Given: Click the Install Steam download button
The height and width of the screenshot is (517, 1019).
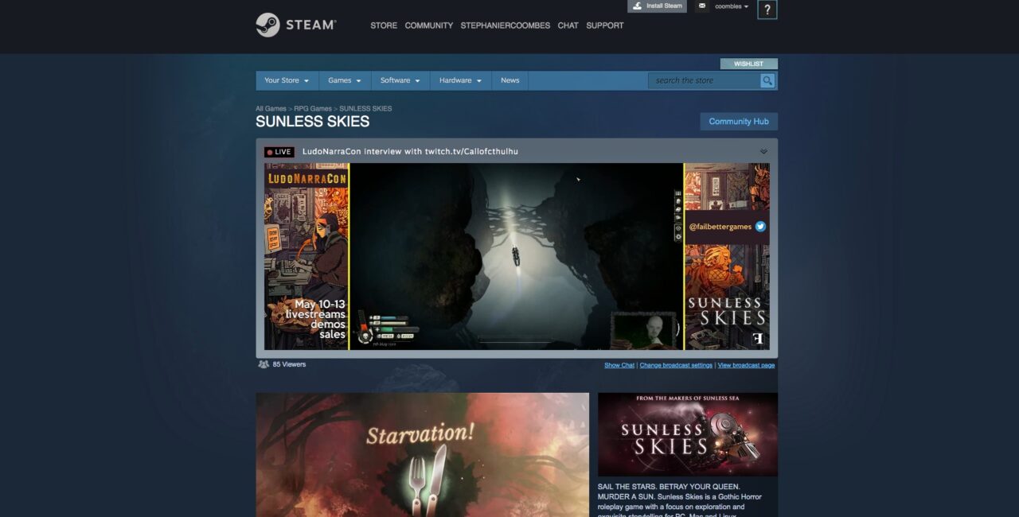Looking at the screenshot, I should point(657,6).
